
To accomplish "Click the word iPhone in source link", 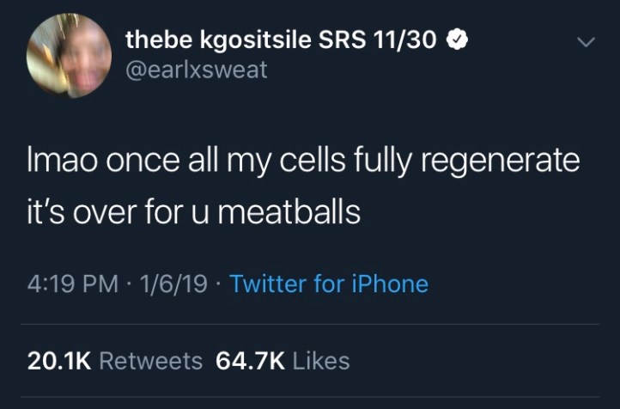I will (x=389, y=284).
